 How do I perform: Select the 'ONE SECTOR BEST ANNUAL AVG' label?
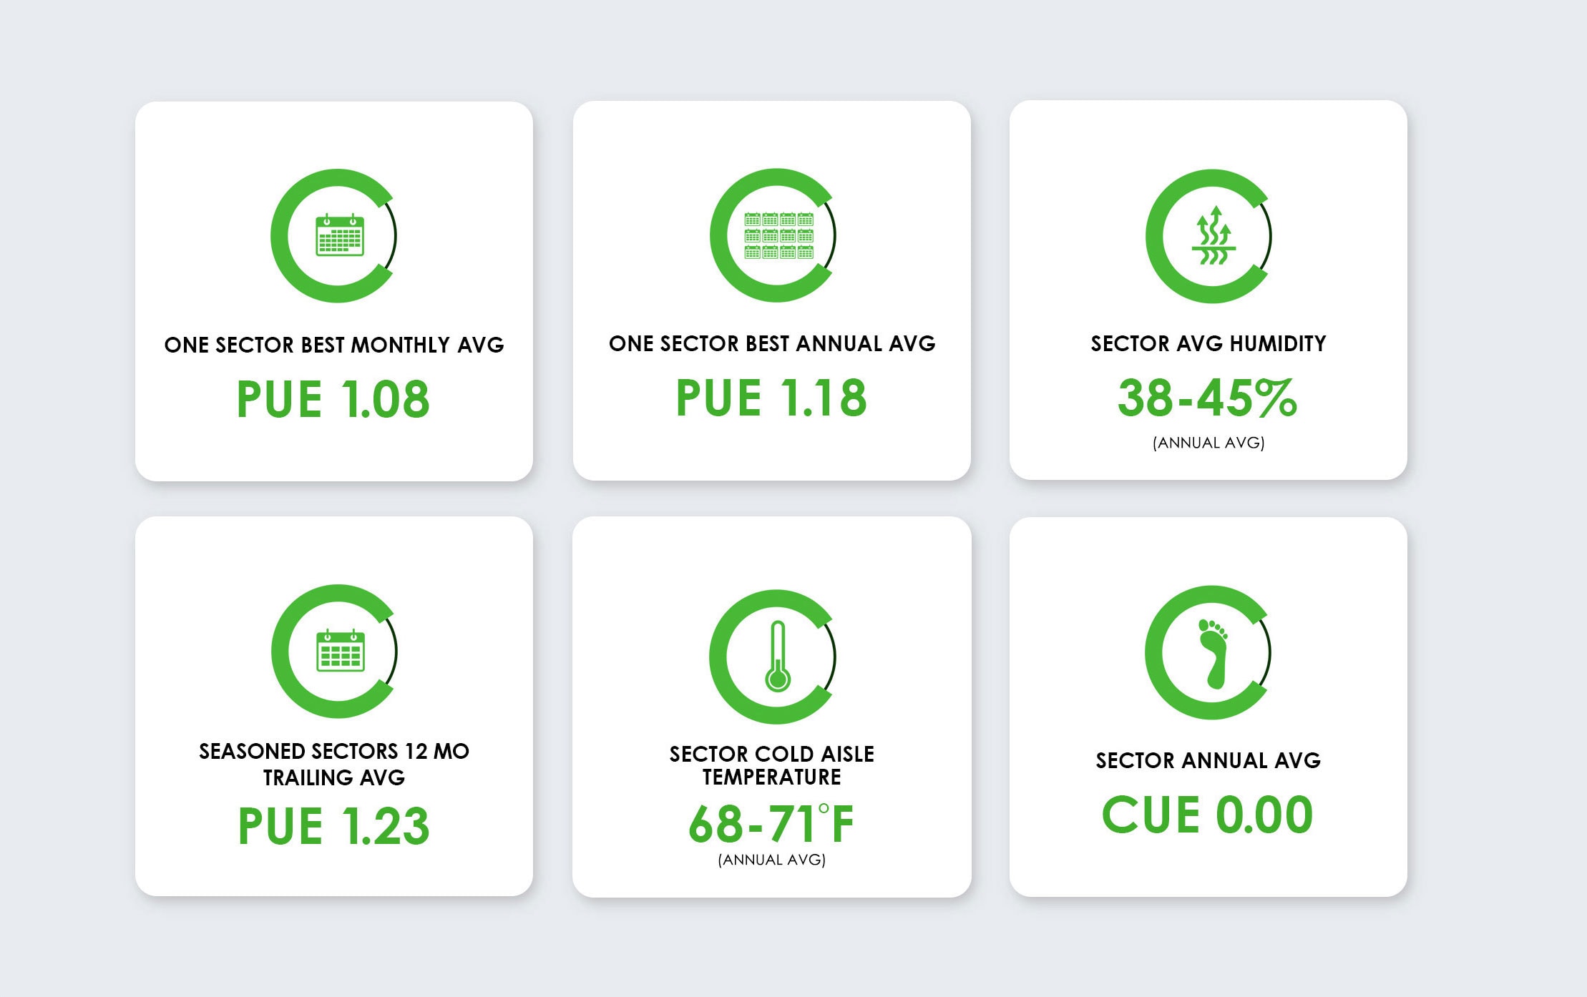tap(772, 343)
